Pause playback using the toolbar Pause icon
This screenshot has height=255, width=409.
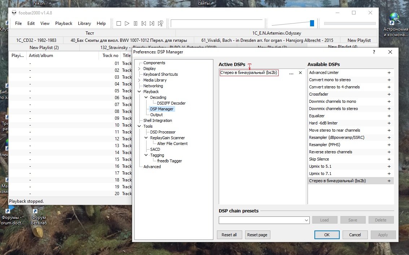tap(135, 23)
